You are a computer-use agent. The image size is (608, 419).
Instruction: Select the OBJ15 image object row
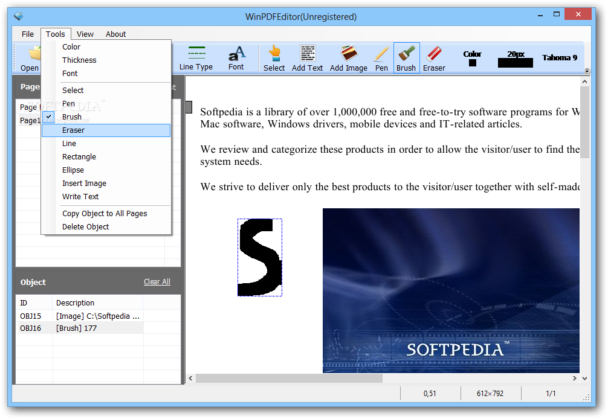pyautogui.click(x=80, y=316)
